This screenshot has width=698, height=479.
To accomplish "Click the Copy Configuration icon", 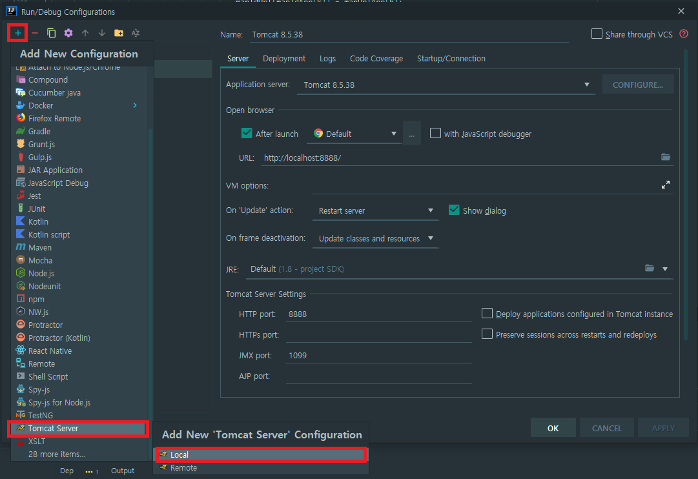I will (52, 33).
